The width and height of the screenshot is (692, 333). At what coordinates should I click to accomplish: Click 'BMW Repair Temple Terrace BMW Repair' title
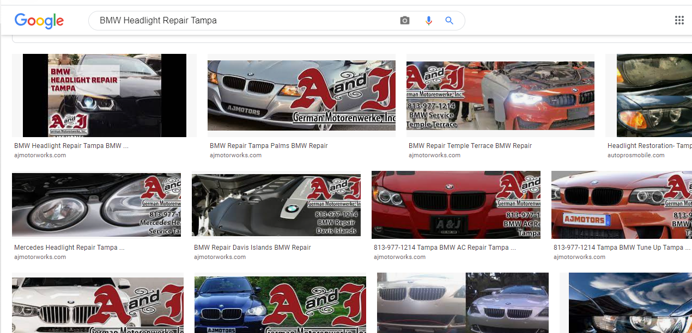(470, 146)
